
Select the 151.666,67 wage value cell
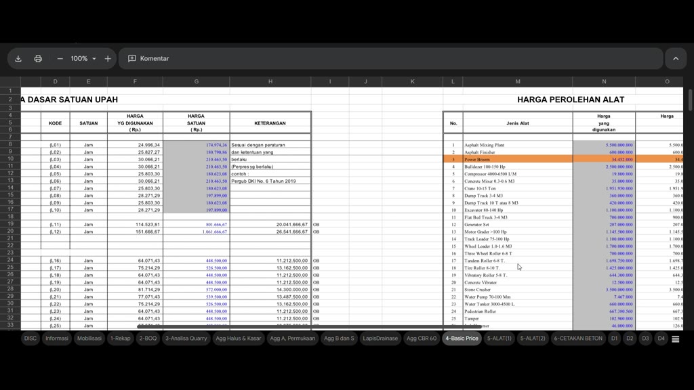pos(135,232)
